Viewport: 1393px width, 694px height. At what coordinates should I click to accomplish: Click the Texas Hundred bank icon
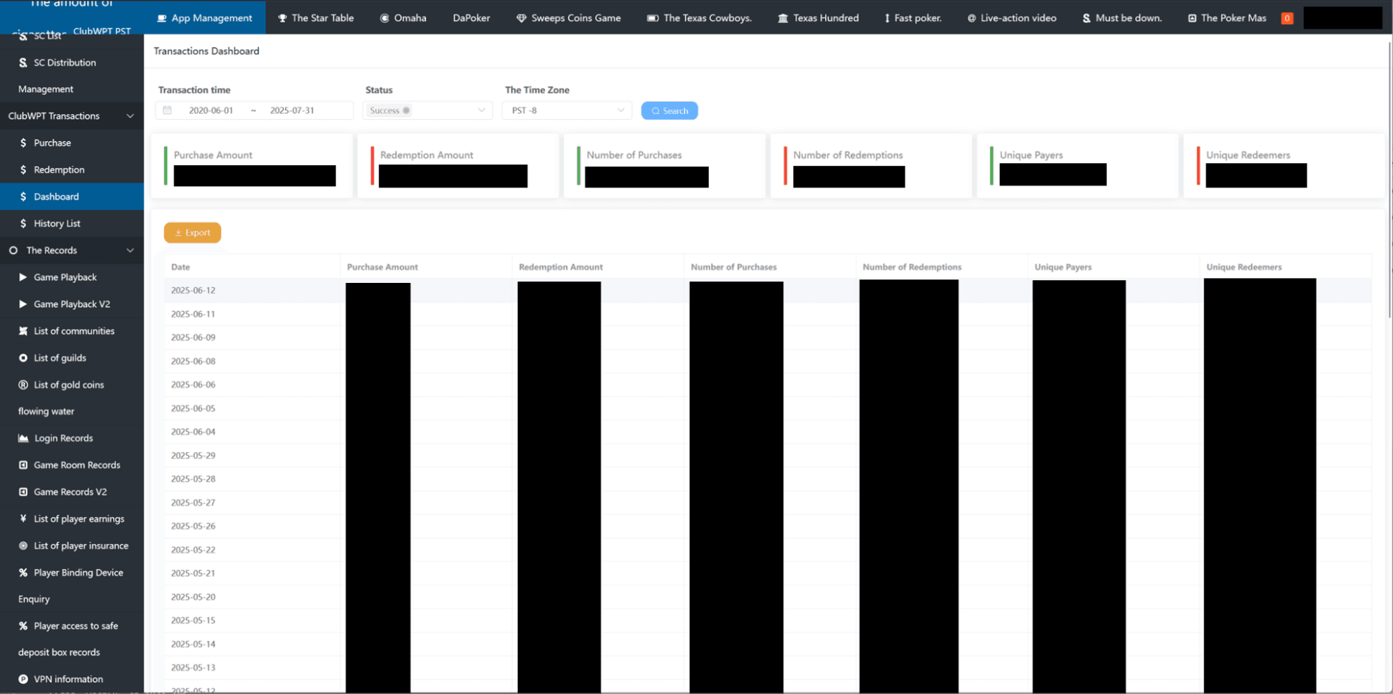[x=783, y=18]
